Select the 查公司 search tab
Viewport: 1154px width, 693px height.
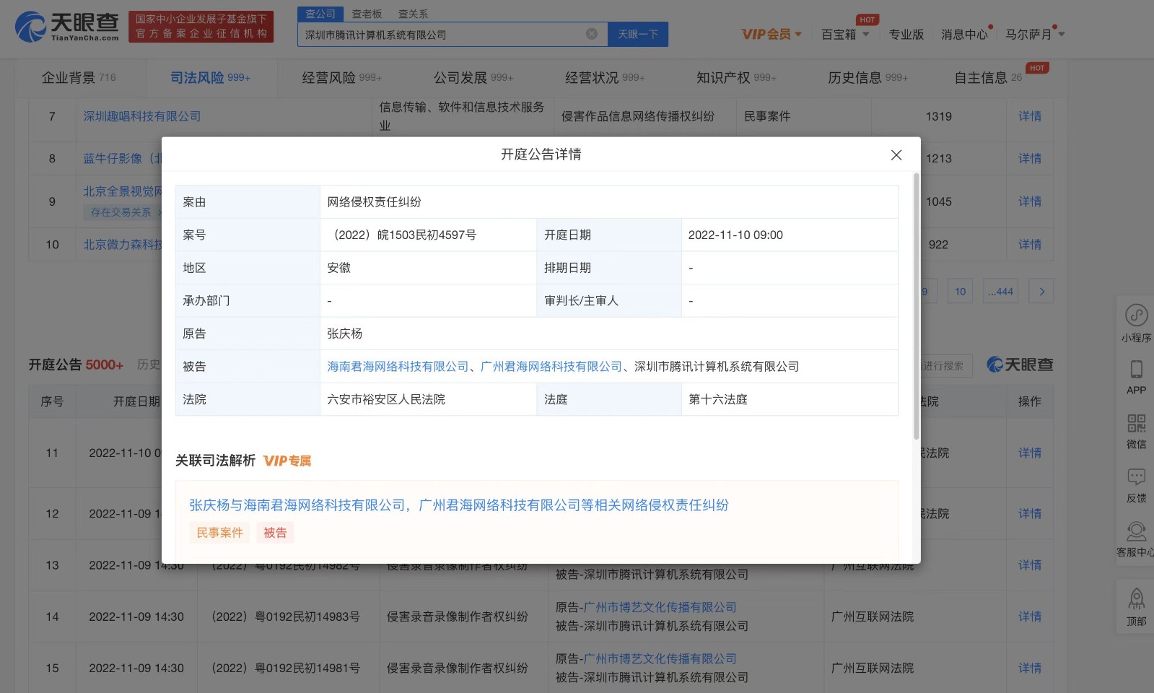pyautogui.click(x=320, y=14)
